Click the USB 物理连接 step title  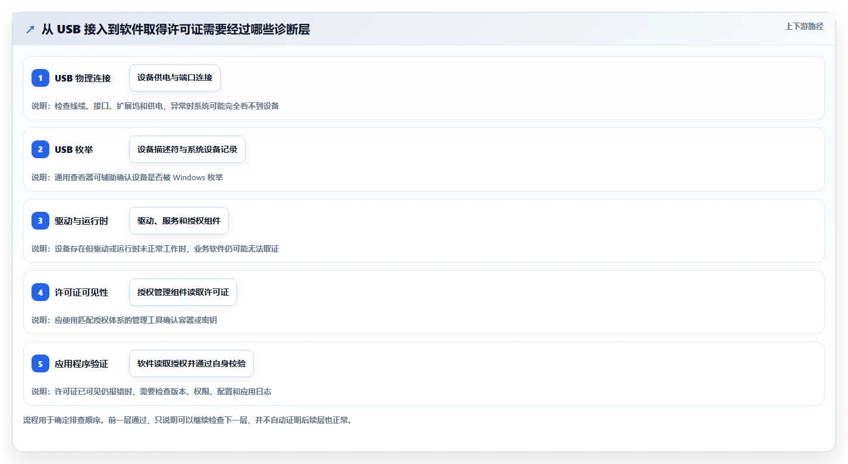(x=83, y=78)
